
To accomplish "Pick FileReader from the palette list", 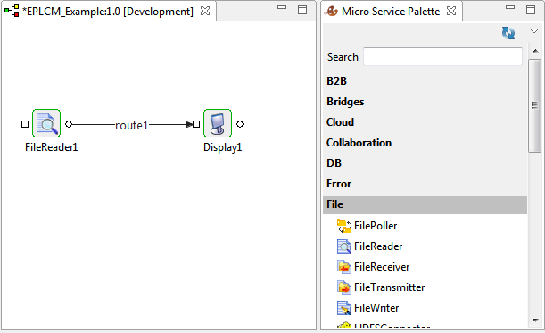I will [369, 246].
